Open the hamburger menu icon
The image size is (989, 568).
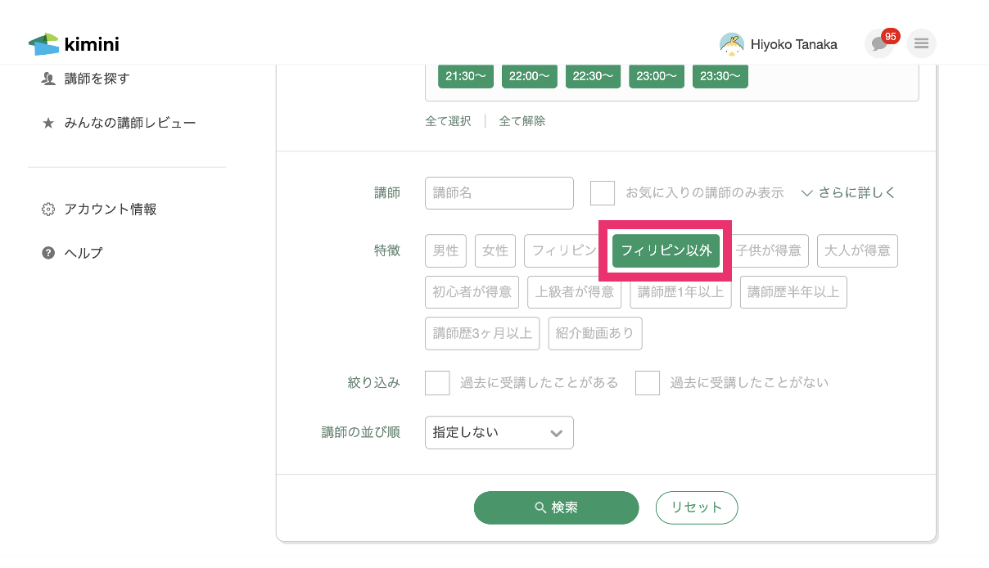921,43
